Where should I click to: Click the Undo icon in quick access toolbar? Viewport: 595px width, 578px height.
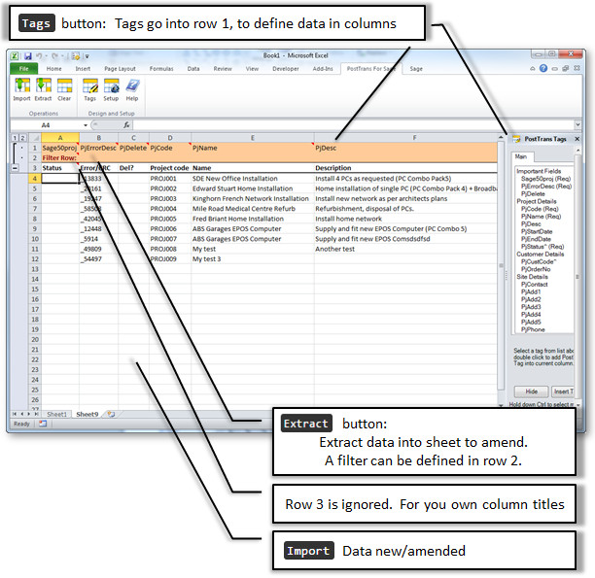click(39, 56)
